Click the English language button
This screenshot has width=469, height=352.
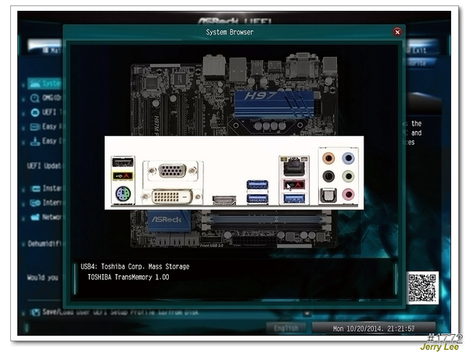coord(286,328)
